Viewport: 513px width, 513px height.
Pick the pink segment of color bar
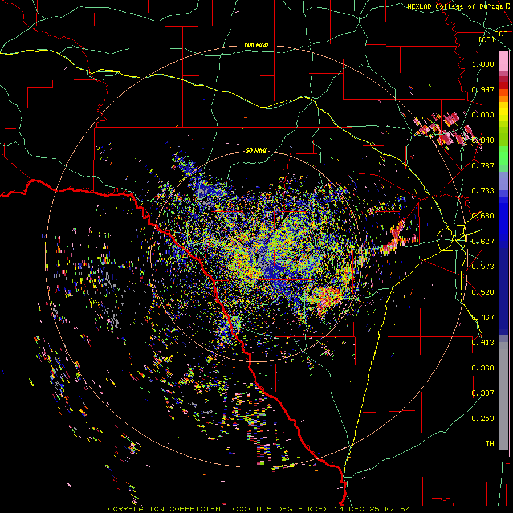coord(503,61)
